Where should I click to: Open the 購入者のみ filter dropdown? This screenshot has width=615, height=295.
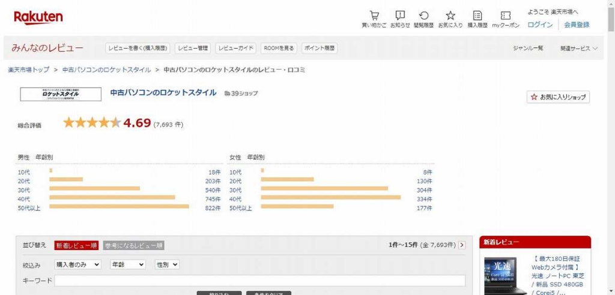77,264
